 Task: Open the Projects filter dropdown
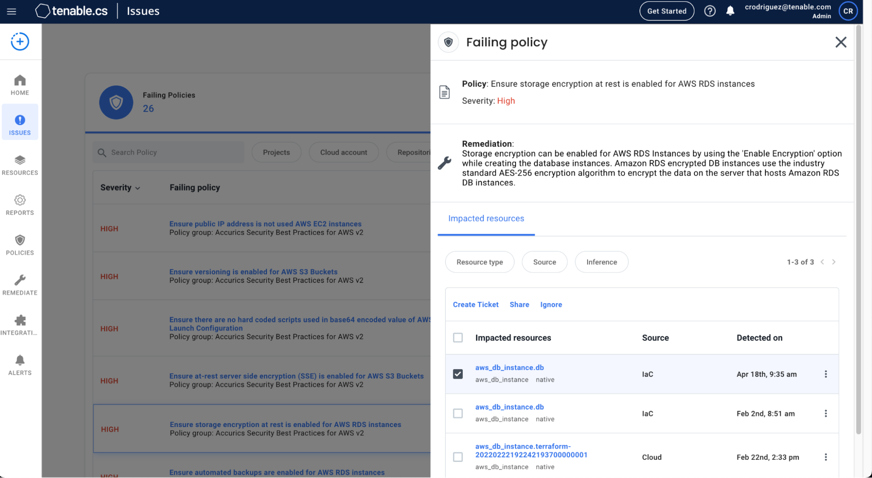click(276, 153)
